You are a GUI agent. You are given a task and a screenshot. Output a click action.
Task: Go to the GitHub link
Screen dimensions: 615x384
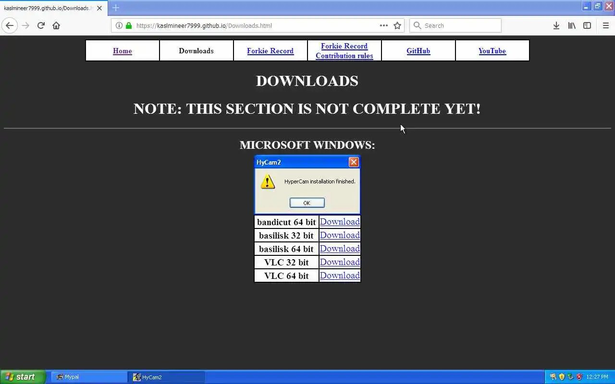point(418,51)
